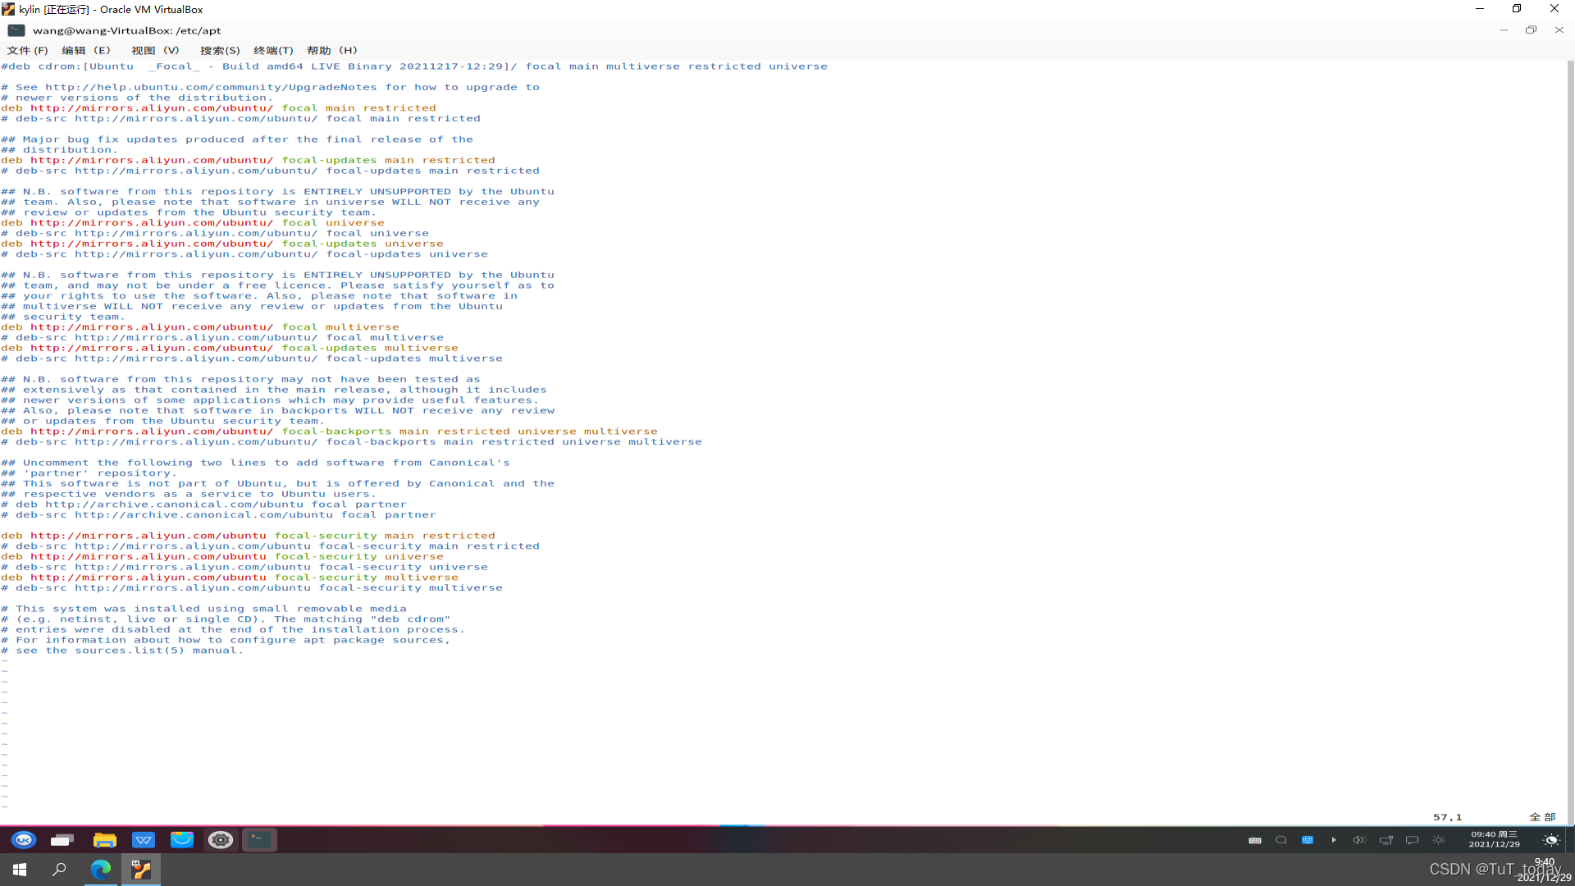Open the settings gear in Kylin taskbar
The width and height of the screenshot is (1575, 886).
(220, 839)
